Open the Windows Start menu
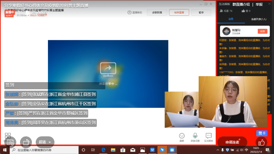This screenshot has width=274, height=154. tap(5, 150)
